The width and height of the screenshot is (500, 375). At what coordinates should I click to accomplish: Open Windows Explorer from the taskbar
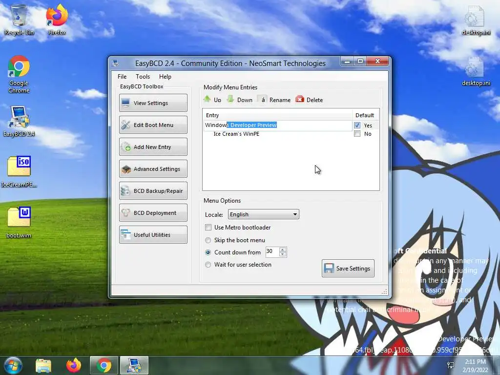point(43,365)
